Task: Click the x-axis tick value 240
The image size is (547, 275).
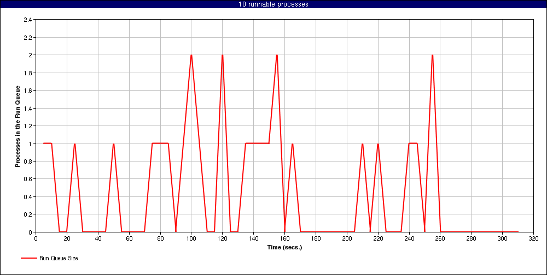Action: point(409,238)
